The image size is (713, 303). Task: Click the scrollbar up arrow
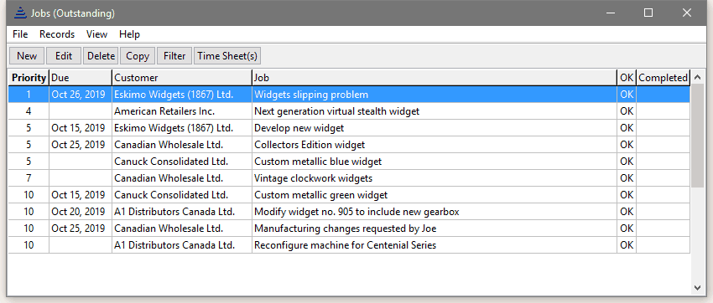(x=698, y=78)
